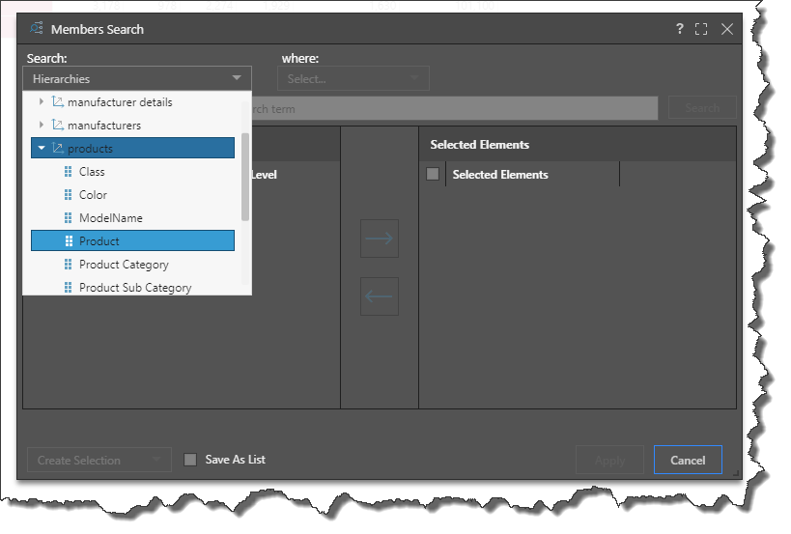
Task: Close the Members Search dialog
Action: pyautogui.click(x=727, y=29)
